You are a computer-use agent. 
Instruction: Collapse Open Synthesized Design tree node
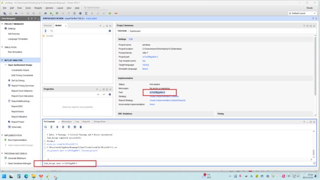coord(6,65)
